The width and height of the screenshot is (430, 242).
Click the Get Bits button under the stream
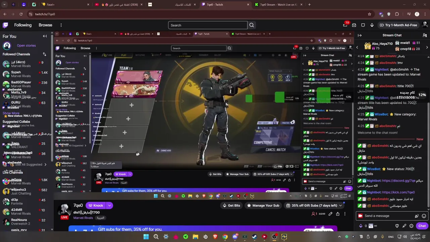pyautogui.click(x=231, y=205)
